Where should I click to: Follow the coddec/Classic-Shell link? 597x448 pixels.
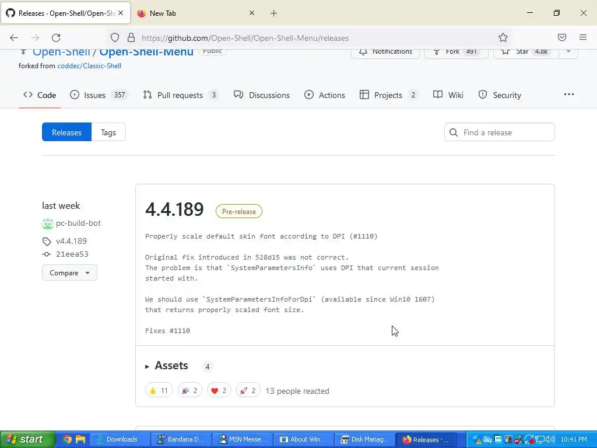pyautogui.click(x=89, y=65)
